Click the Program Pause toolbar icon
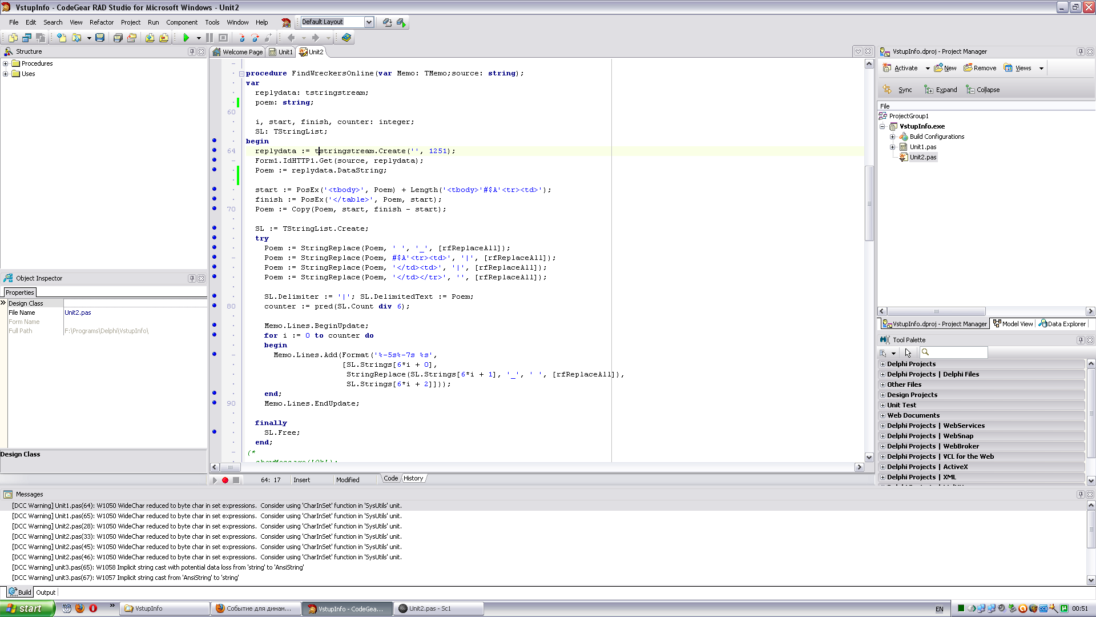1096x617 pixels. (x=209, y=38)
